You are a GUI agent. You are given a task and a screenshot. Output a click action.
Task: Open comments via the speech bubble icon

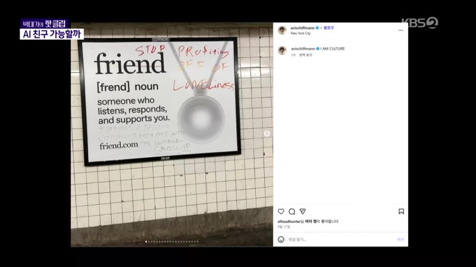coord(292,211)
